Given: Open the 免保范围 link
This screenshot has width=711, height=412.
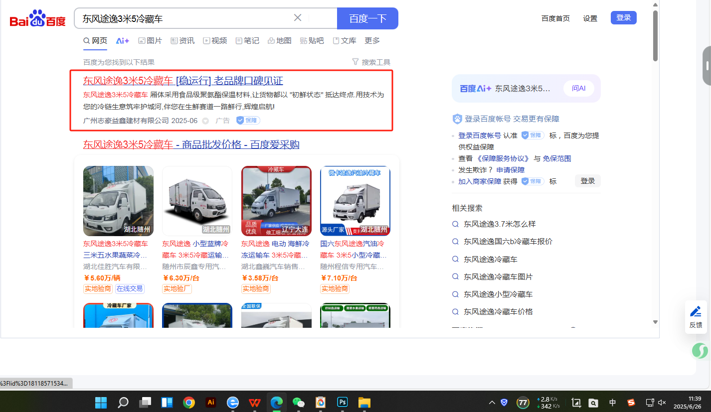Looking at the screenshot, I should (557, 158).
